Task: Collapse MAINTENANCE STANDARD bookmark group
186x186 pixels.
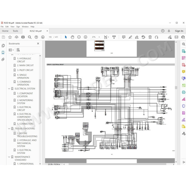Action: pos(9,157)
